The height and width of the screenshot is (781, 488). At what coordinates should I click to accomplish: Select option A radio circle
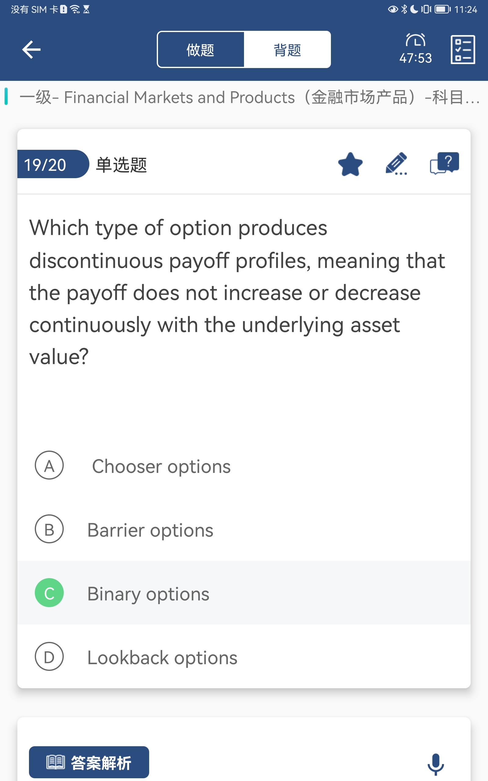click(x=49, y=465)
